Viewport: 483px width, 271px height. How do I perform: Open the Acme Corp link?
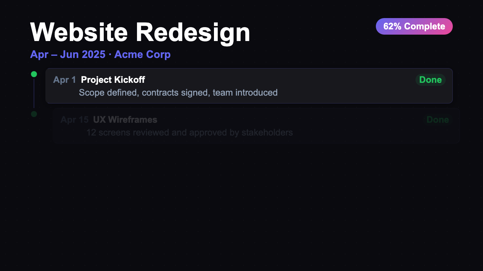pos(142,54)
